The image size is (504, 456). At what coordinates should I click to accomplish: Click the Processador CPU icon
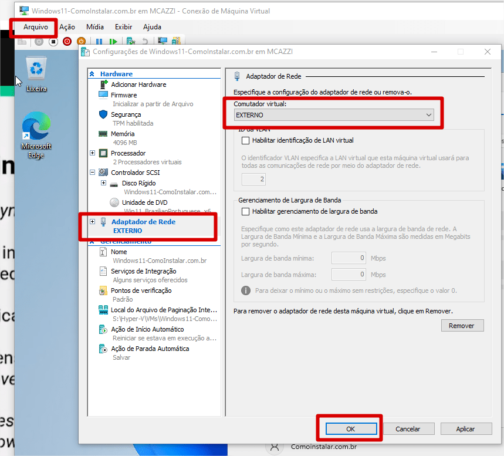tap(103, 153)
